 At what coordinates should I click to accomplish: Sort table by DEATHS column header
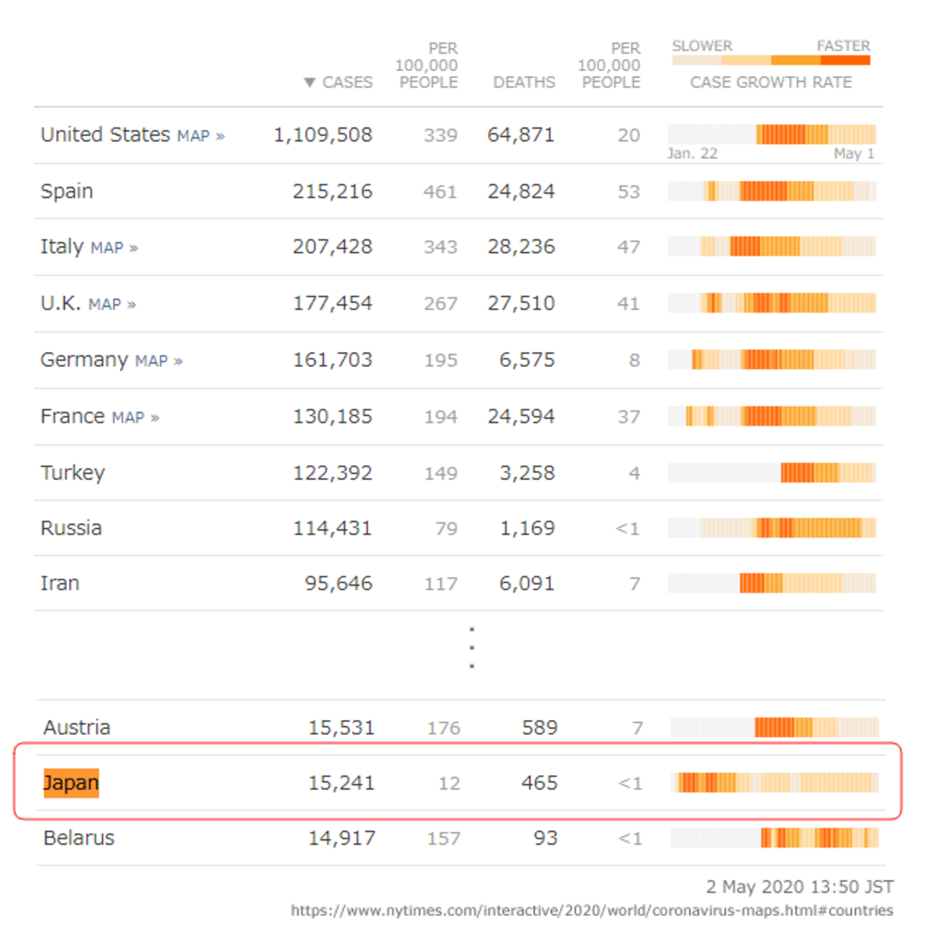pyautogui.click(x=524, y=83)
